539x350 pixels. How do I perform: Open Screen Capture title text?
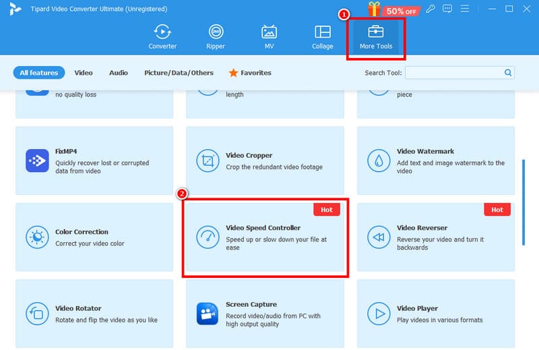251,304
